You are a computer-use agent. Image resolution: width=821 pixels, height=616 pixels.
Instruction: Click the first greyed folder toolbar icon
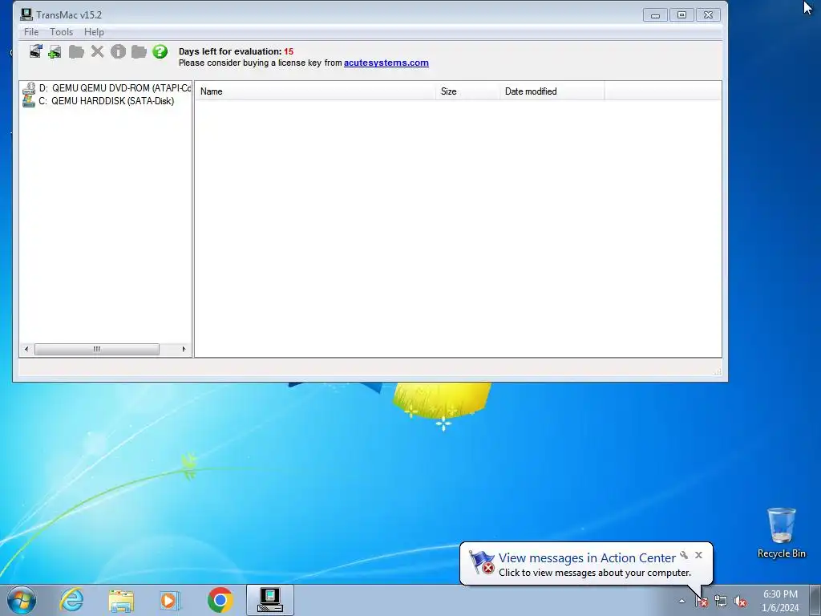pyautogui.click(x=76, y=52)
